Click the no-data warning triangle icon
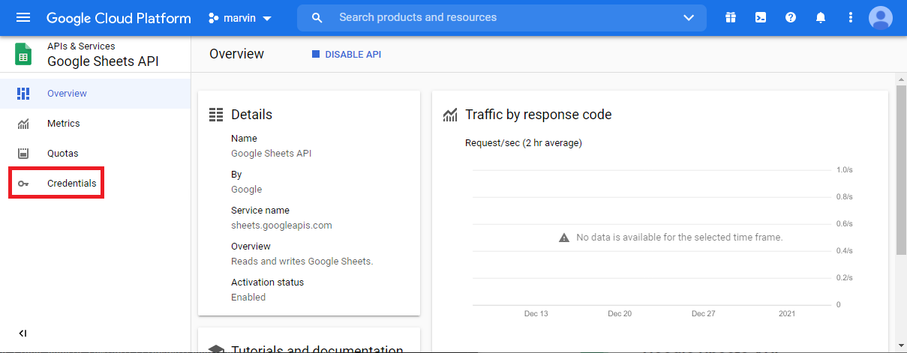 tap(564, 238)
